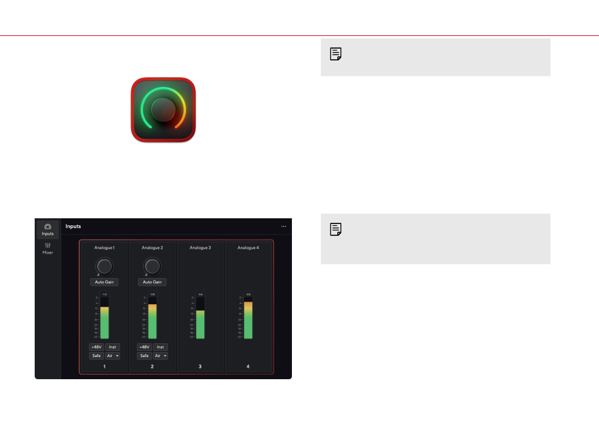Toggle Safe mode on channel 2
Screen dimensions: 599x424
click(x=144, y=356)
